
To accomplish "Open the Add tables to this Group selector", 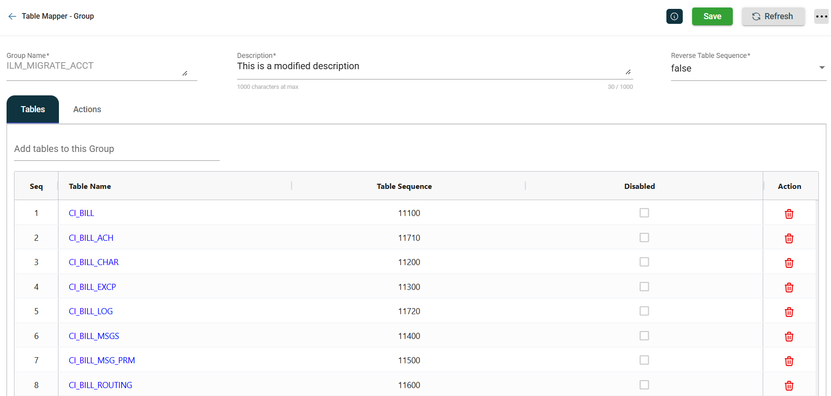I will [x=116, y=149].
